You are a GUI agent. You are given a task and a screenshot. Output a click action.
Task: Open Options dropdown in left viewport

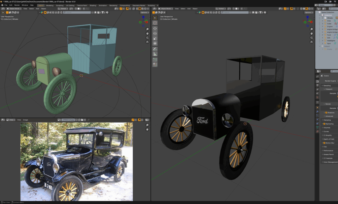tap(145, 13)
